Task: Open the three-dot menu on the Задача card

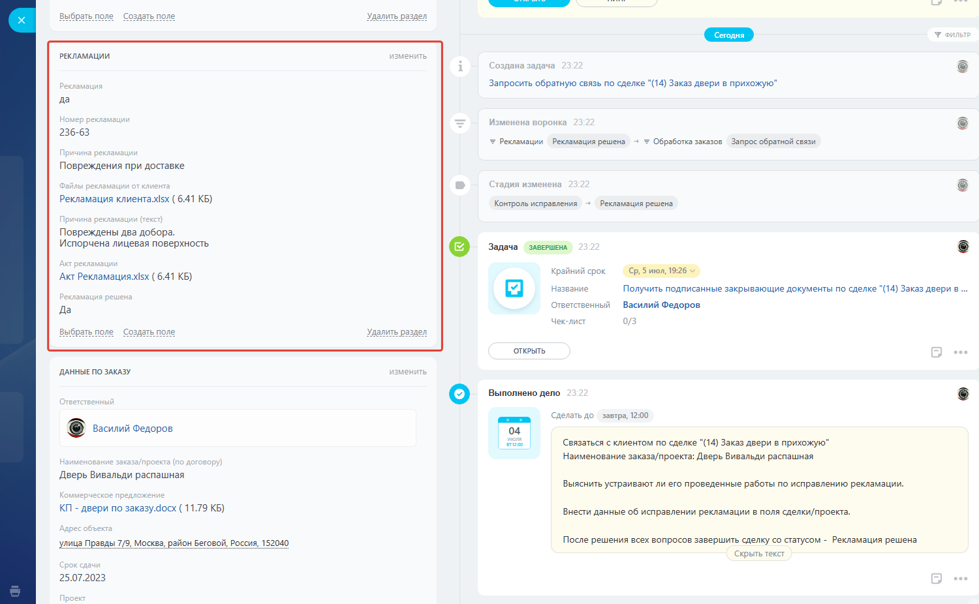Action: [961, 352]
